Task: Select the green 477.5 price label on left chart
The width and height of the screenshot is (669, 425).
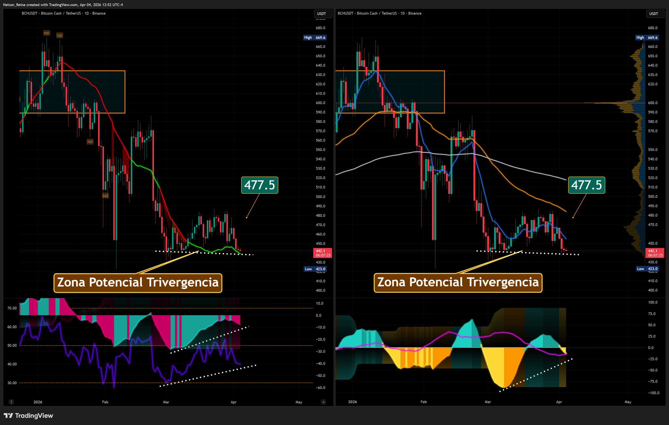Action: pyautogui.click(x=259, y=185)
